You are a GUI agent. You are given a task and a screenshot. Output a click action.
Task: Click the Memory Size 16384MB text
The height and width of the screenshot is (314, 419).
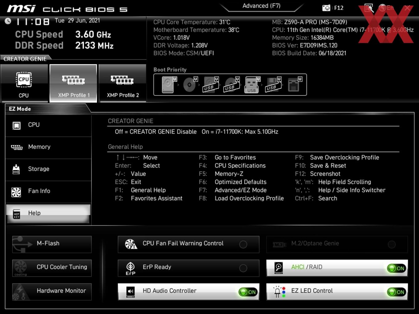(303, 38)
